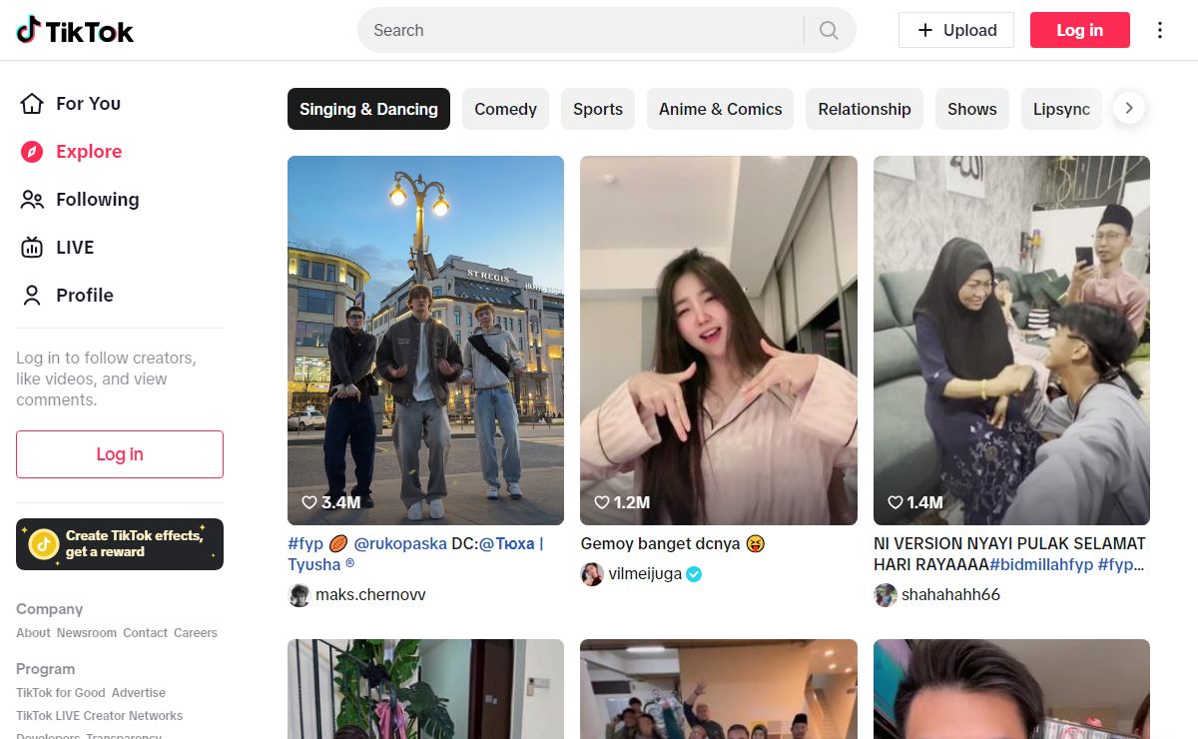The height and width of the screenshot is (739, 1198).
Task: Click the outlined Log in button in sidebar
Action: pyautogui.click(x=120, y=454)
